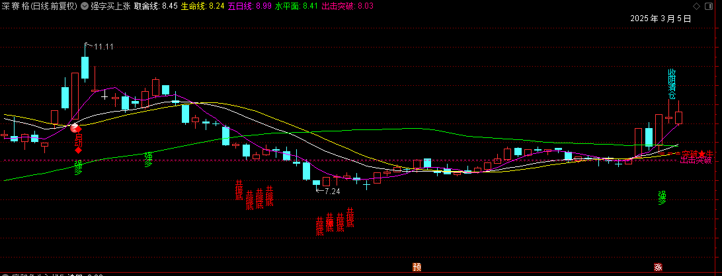Click the pink 出击突破: 8.03 readout

348,6
